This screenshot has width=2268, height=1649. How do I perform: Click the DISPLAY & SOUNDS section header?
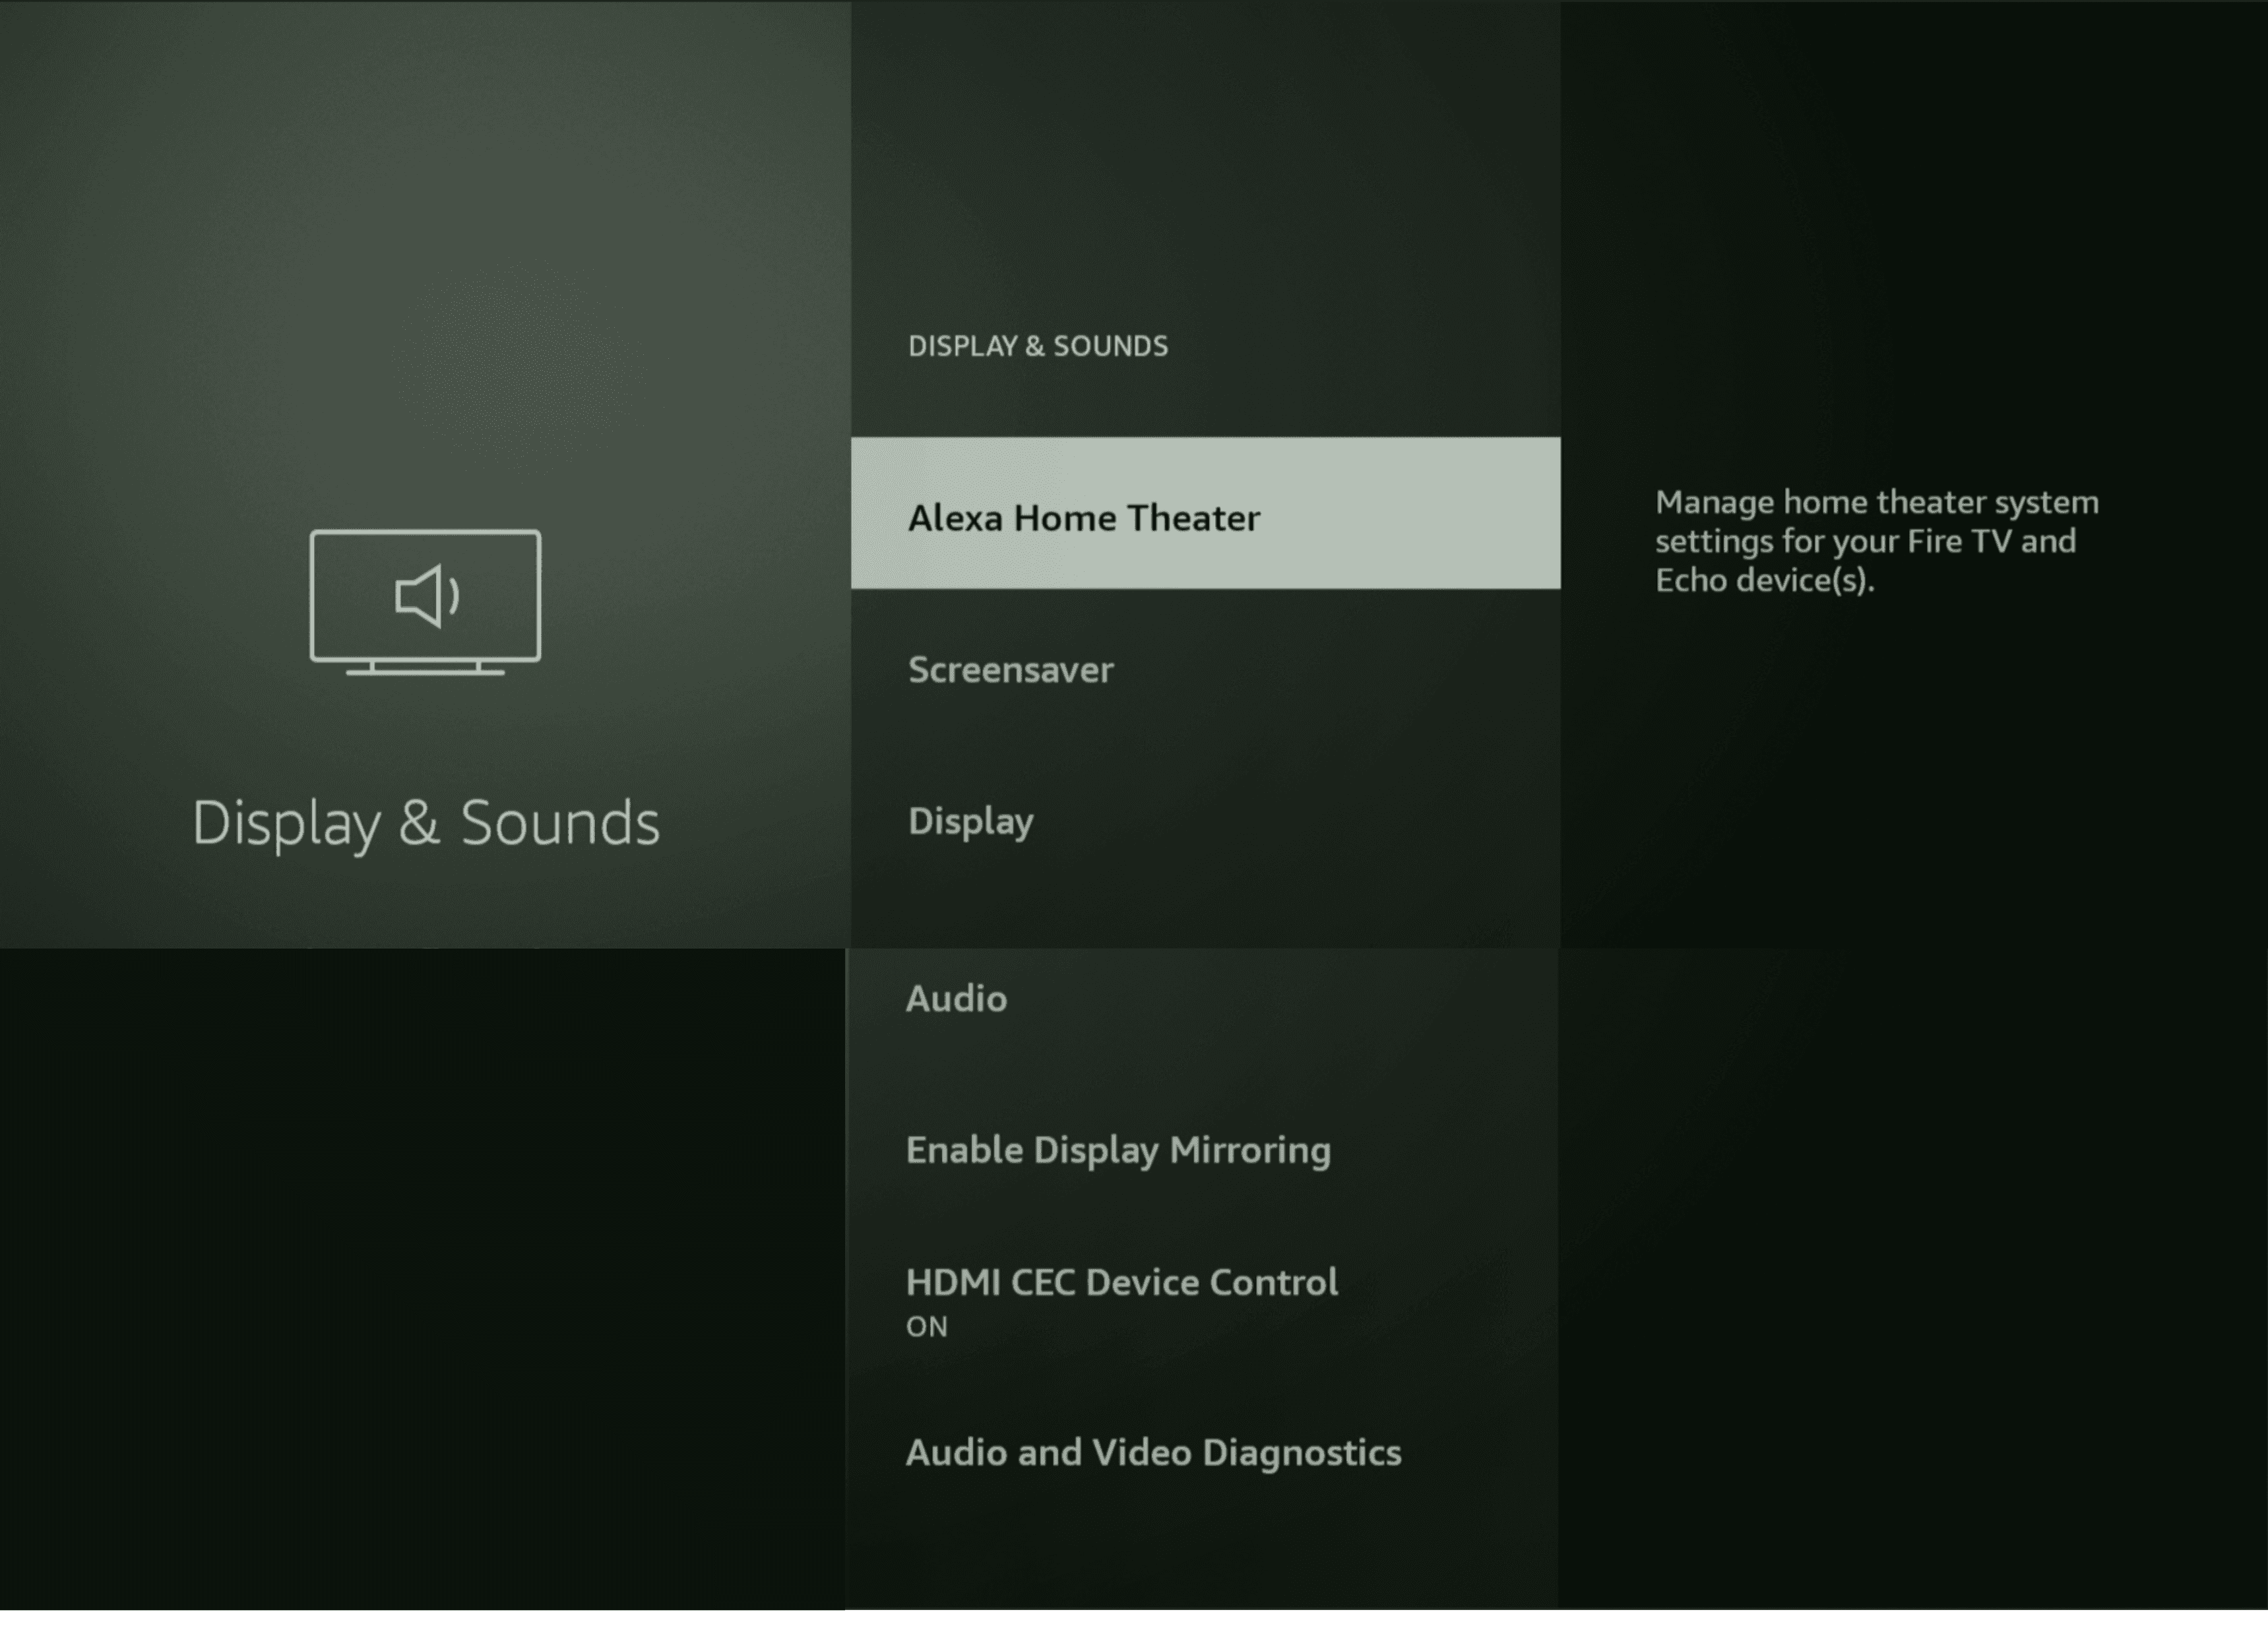(x=1037, y=346)
